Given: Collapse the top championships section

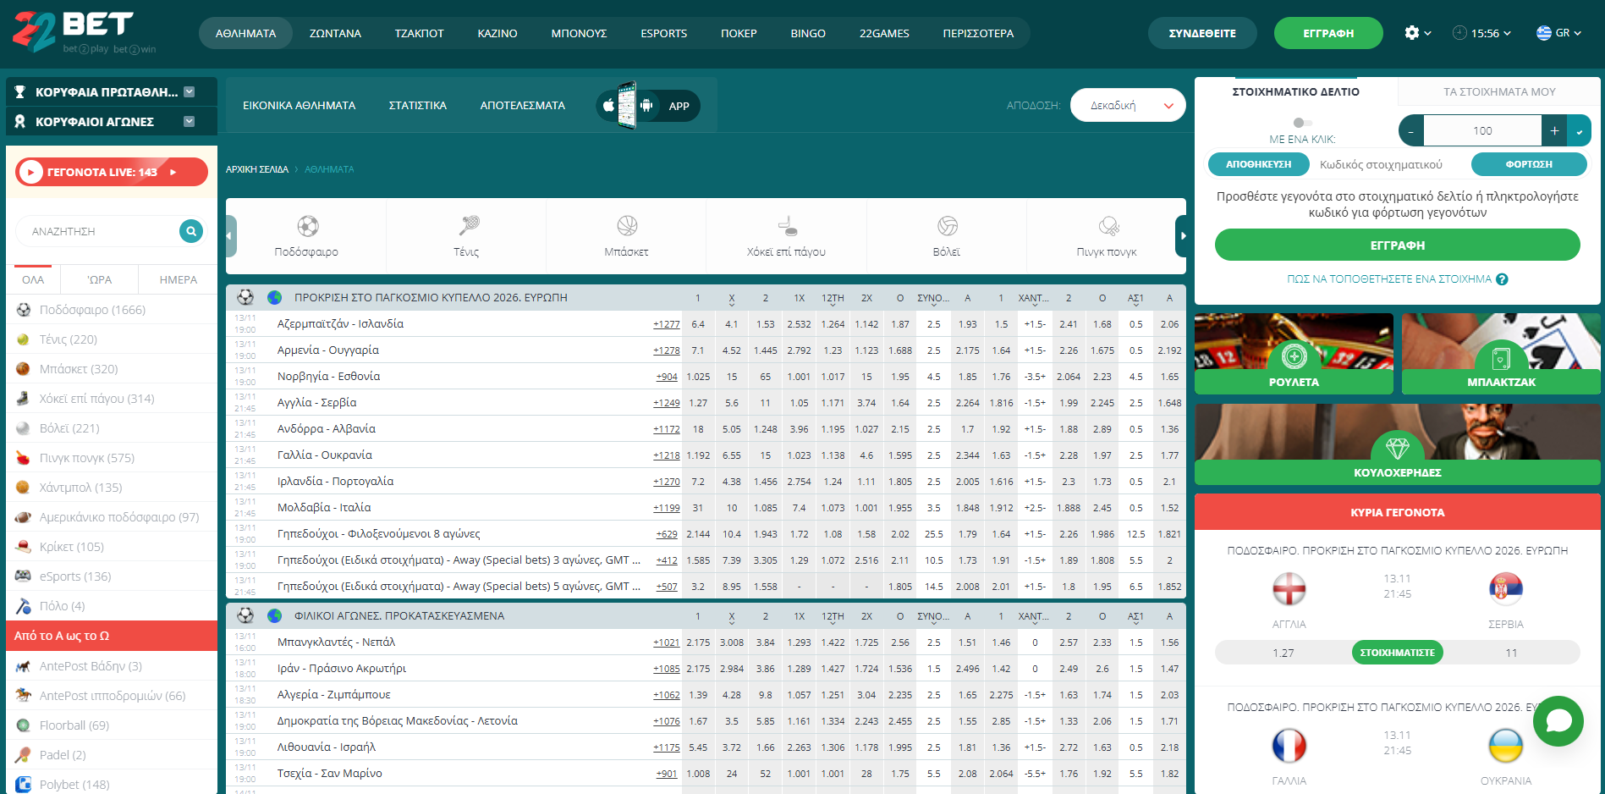Looking at the screenshot, I should click(x=190, y=92).
